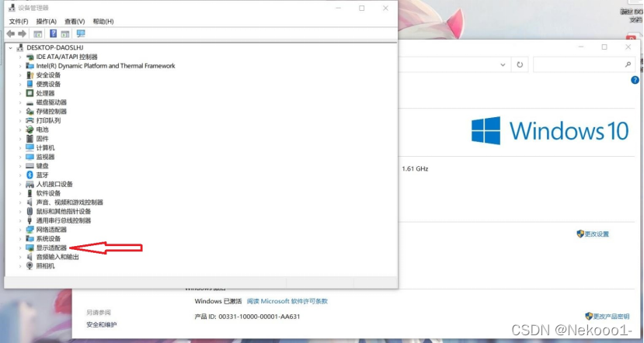Click the 蓝牙 Bluetooth icon

click(30, 175)
